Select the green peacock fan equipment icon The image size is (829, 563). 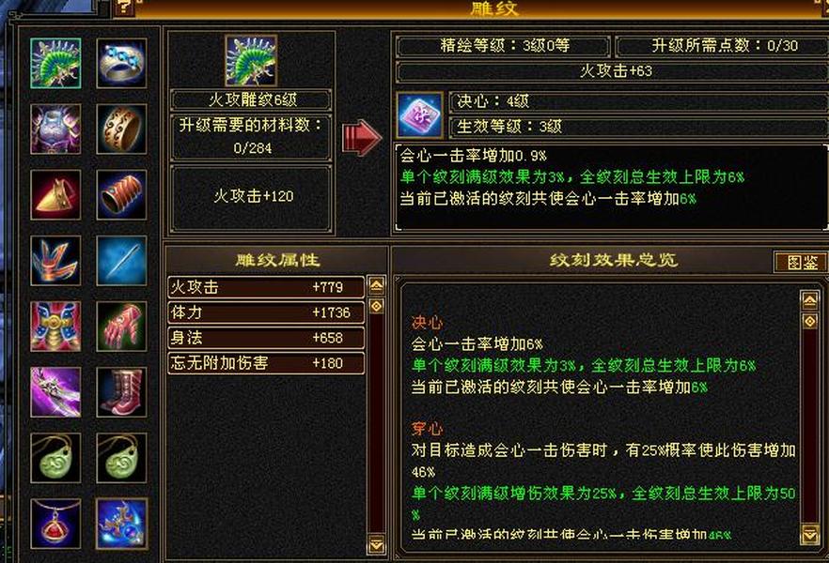(x=55, y=63)
